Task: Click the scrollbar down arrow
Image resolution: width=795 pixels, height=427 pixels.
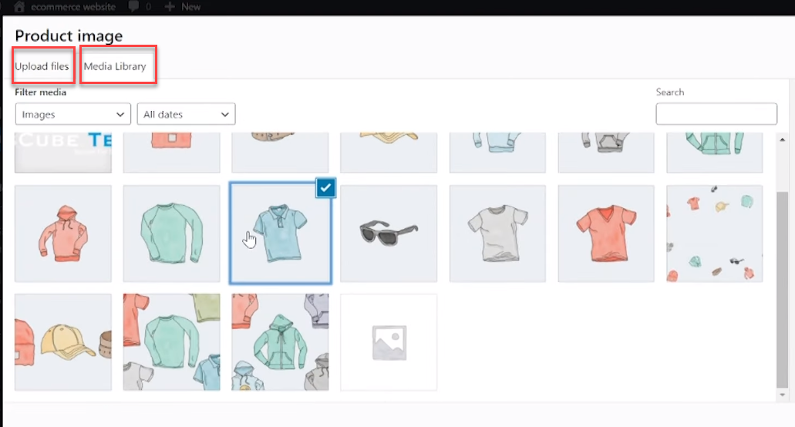Action: coord(783,395)
